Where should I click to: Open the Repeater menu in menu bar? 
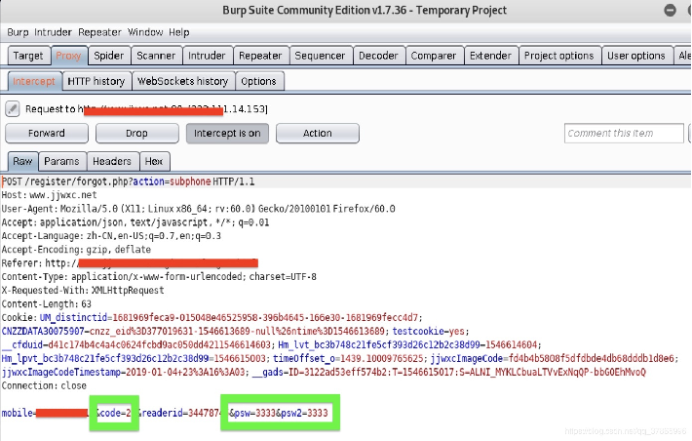tap(99, 32)
